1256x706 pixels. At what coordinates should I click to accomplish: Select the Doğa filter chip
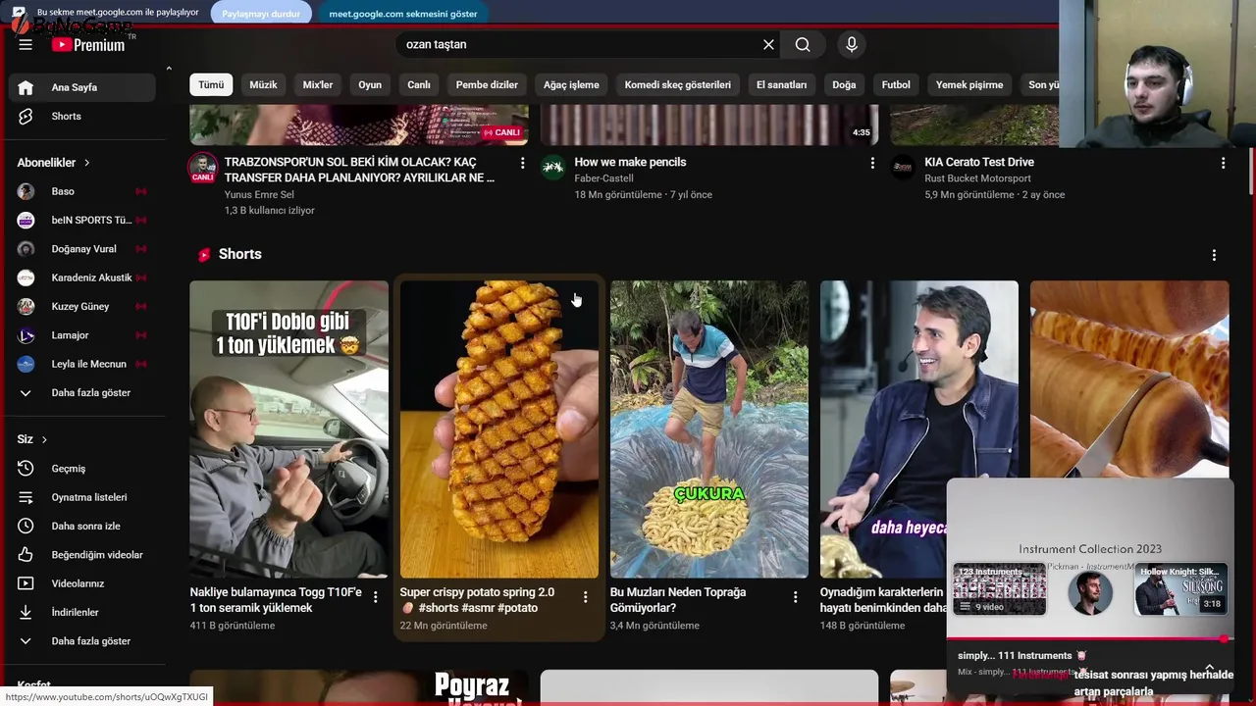tap(844, 85)
